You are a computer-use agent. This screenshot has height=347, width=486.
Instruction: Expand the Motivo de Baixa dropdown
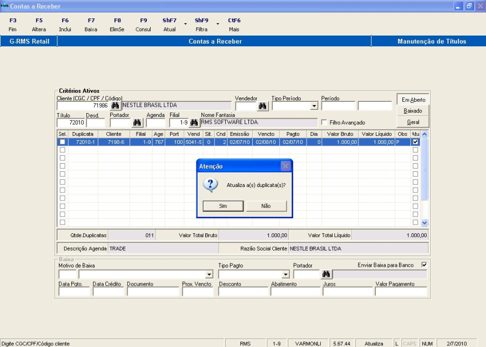coord(209,275)
